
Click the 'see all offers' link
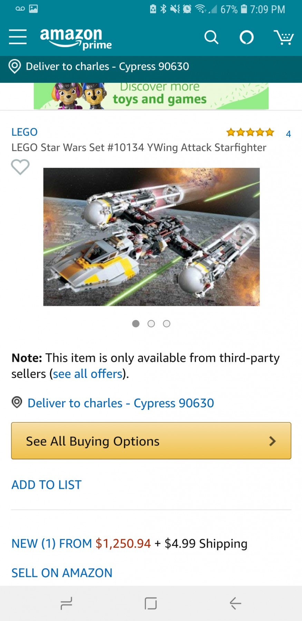pos(88,374)
